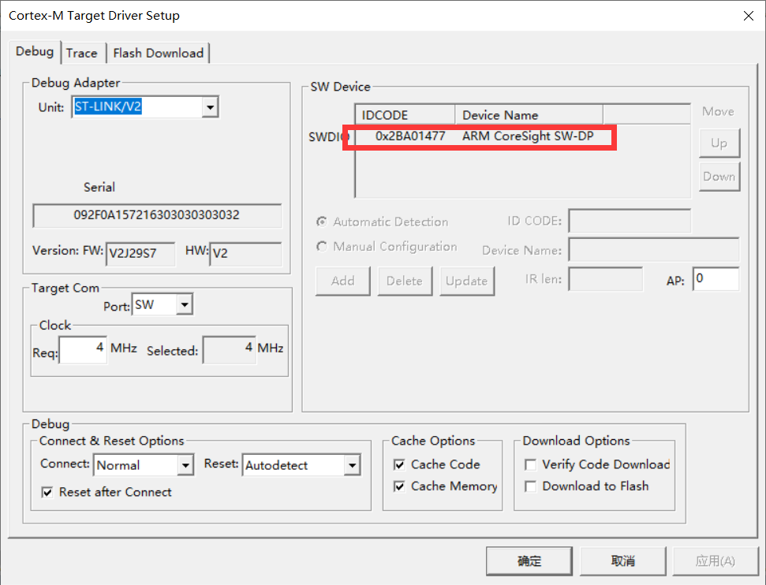766x585 pixels.
Task: Expand the Connect dropdown showing Normal
Action: tap(186, 464)
